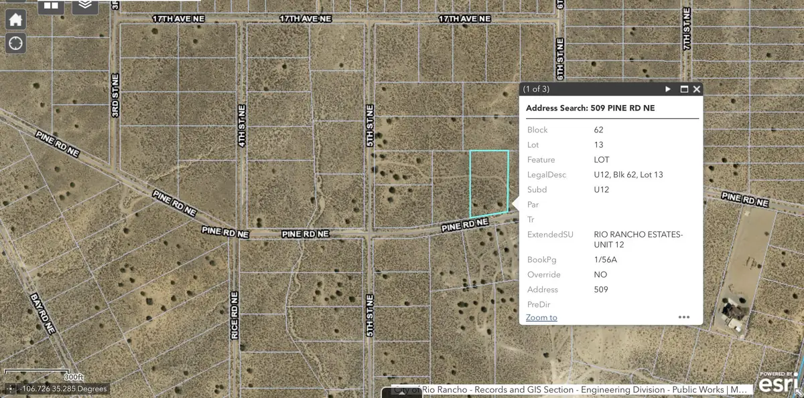This screenshot has width=804, height=398.
Task: Click the Home default extent button
Action: (x=15, y=19)
